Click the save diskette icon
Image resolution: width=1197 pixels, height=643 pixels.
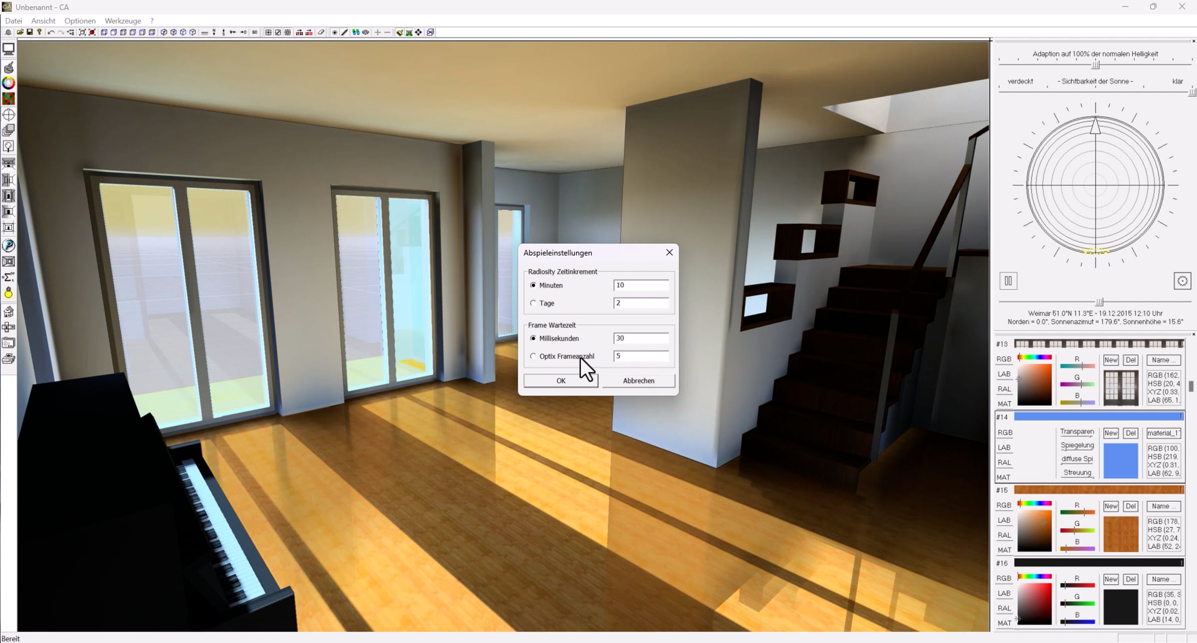click(29, 32)
